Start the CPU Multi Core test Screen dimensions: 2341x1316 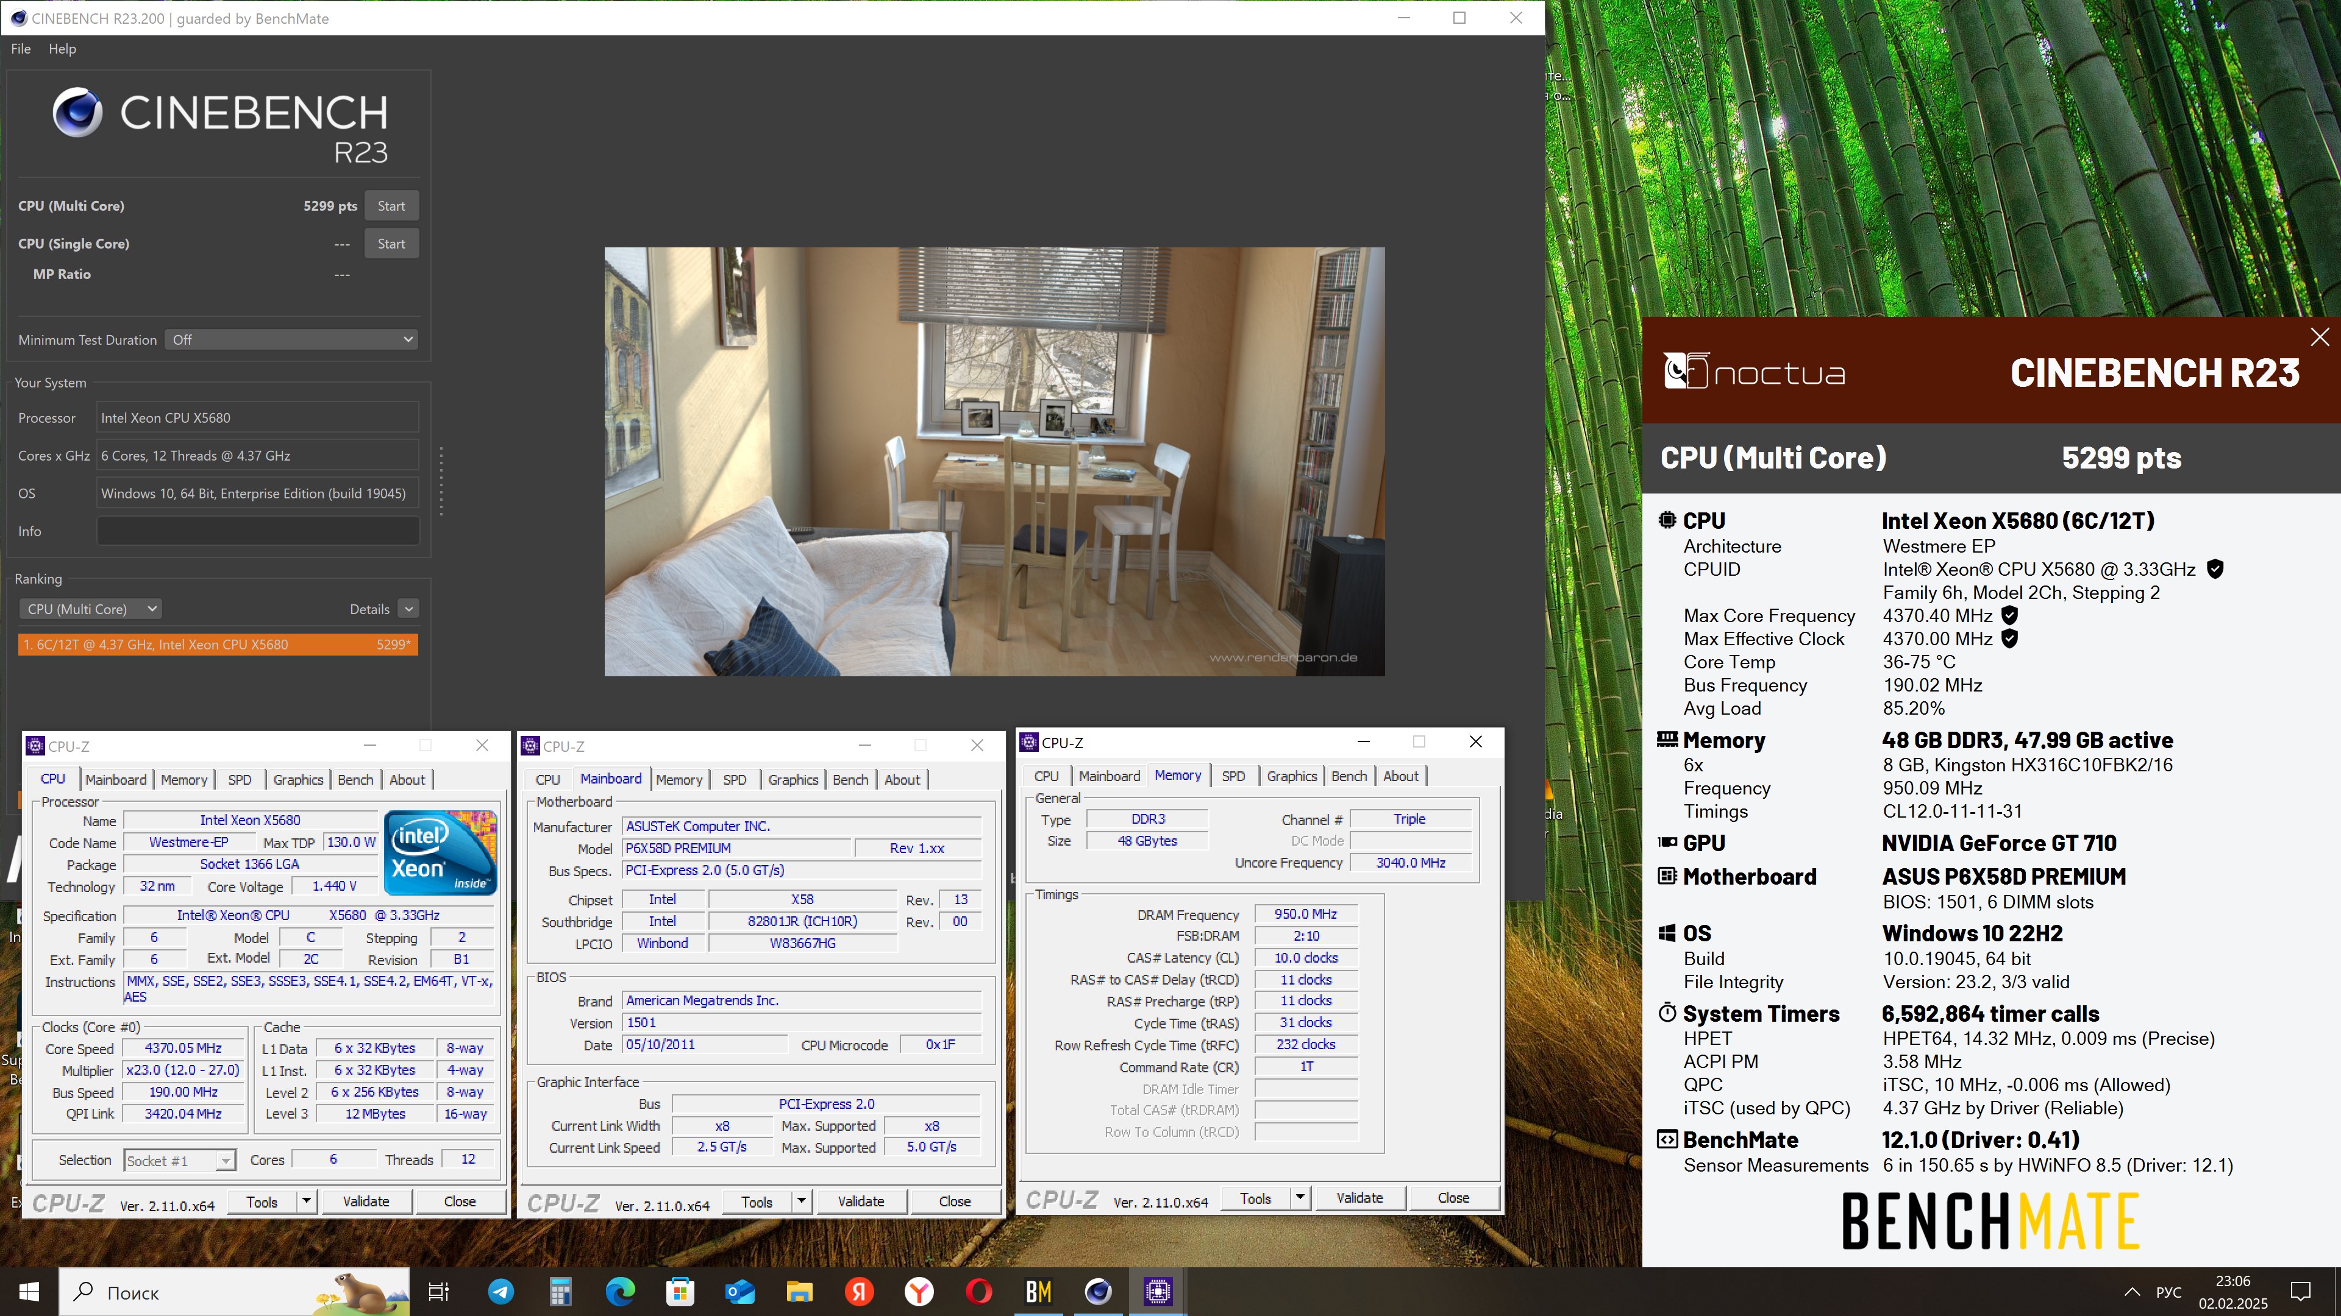point(391,206)
